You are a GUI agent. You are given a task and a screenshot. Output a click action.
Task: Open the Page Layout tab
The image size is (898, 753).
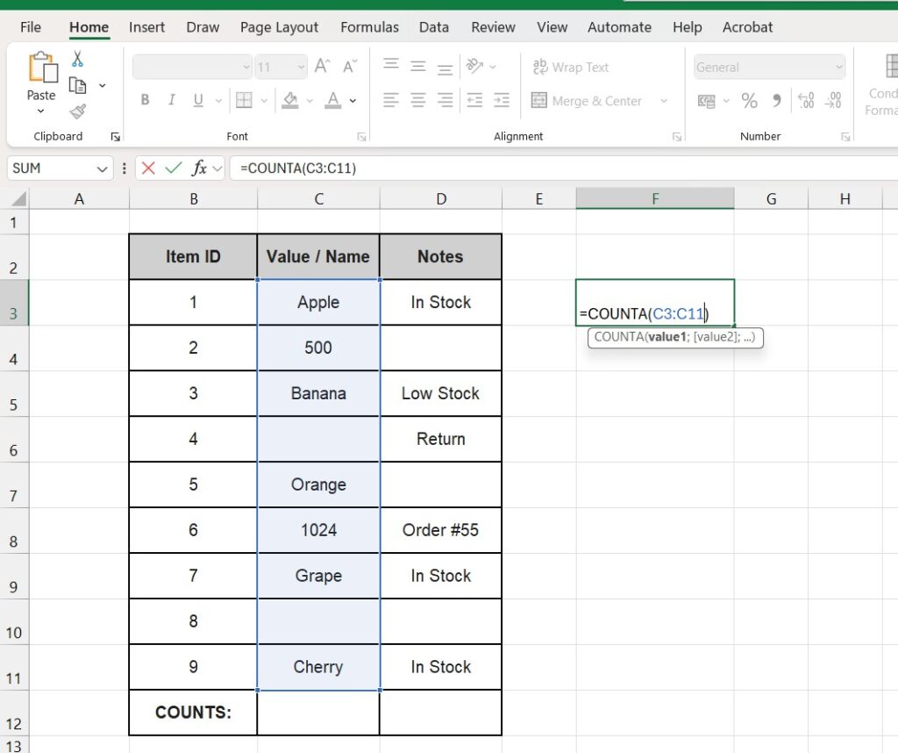point(279,27)
